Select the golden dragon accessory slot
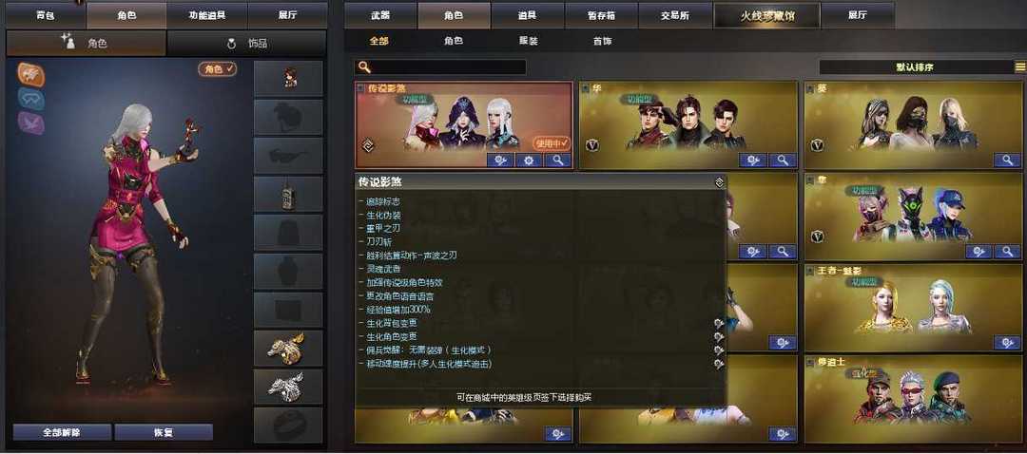The image size is (1027, 454). (x=288, y=348)
